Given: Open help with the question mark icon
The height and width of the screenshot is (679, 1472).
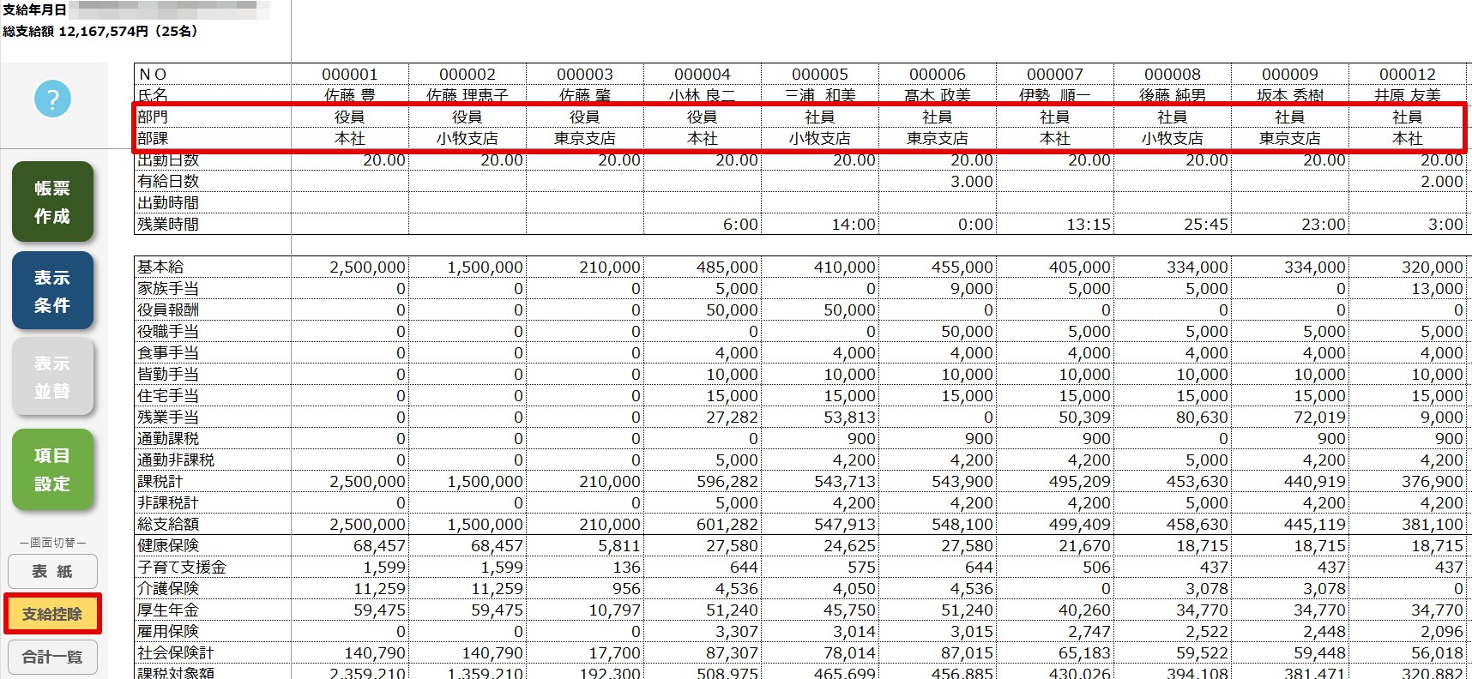Looking at the screenshot, I should point(52,99).
